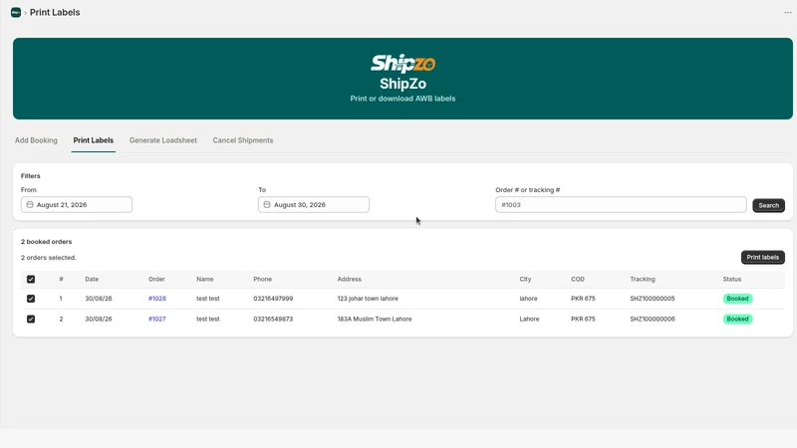The width and height of the screenshot is (797, 448).
Task: Open order link #1027
Action: (157, 319)
